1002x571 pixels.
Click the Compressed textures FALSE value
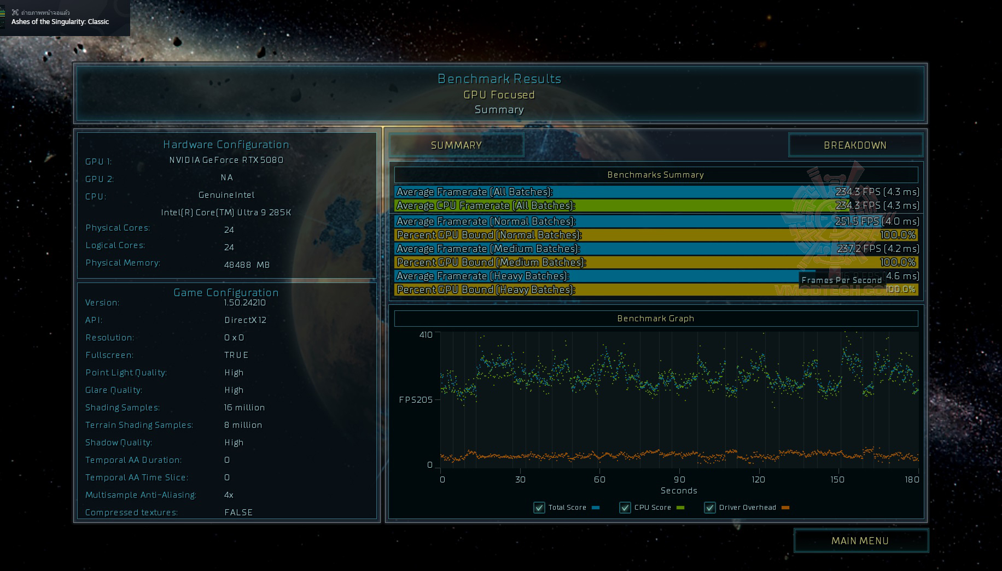238,513
